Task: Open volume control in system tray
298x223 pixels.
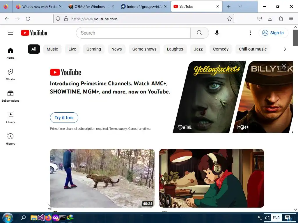Action: (x=267, y=218)
